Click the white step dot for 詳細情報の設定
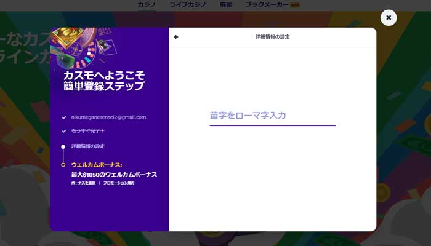The width and height of the screenshot is (431, 246). coord(63,146)
